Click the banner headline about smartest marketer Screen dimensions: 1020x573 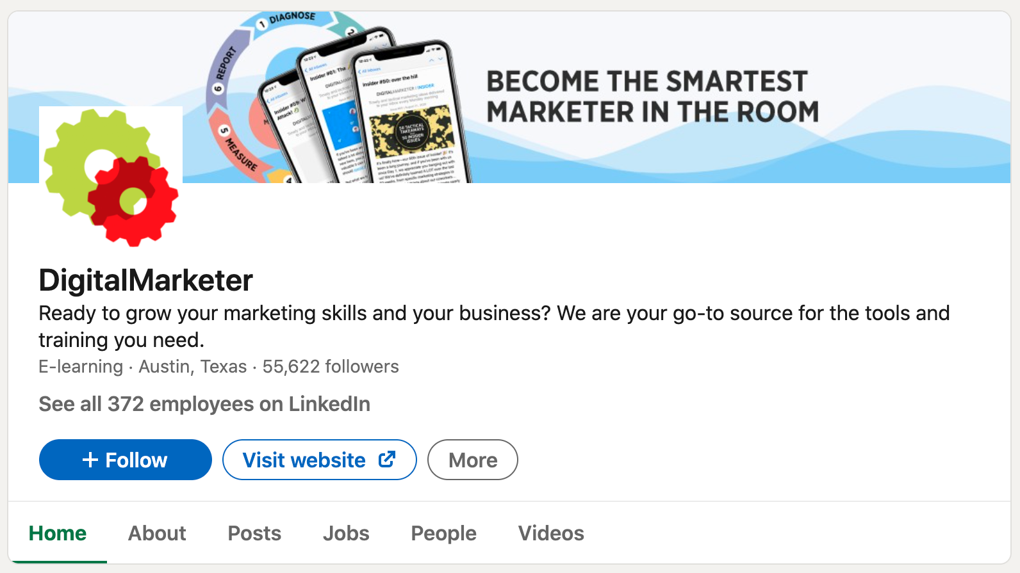coord(652,97)
